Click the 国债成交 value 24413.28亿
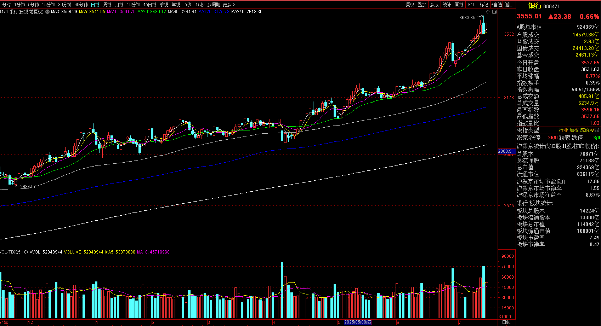 (x=586, y=48)
